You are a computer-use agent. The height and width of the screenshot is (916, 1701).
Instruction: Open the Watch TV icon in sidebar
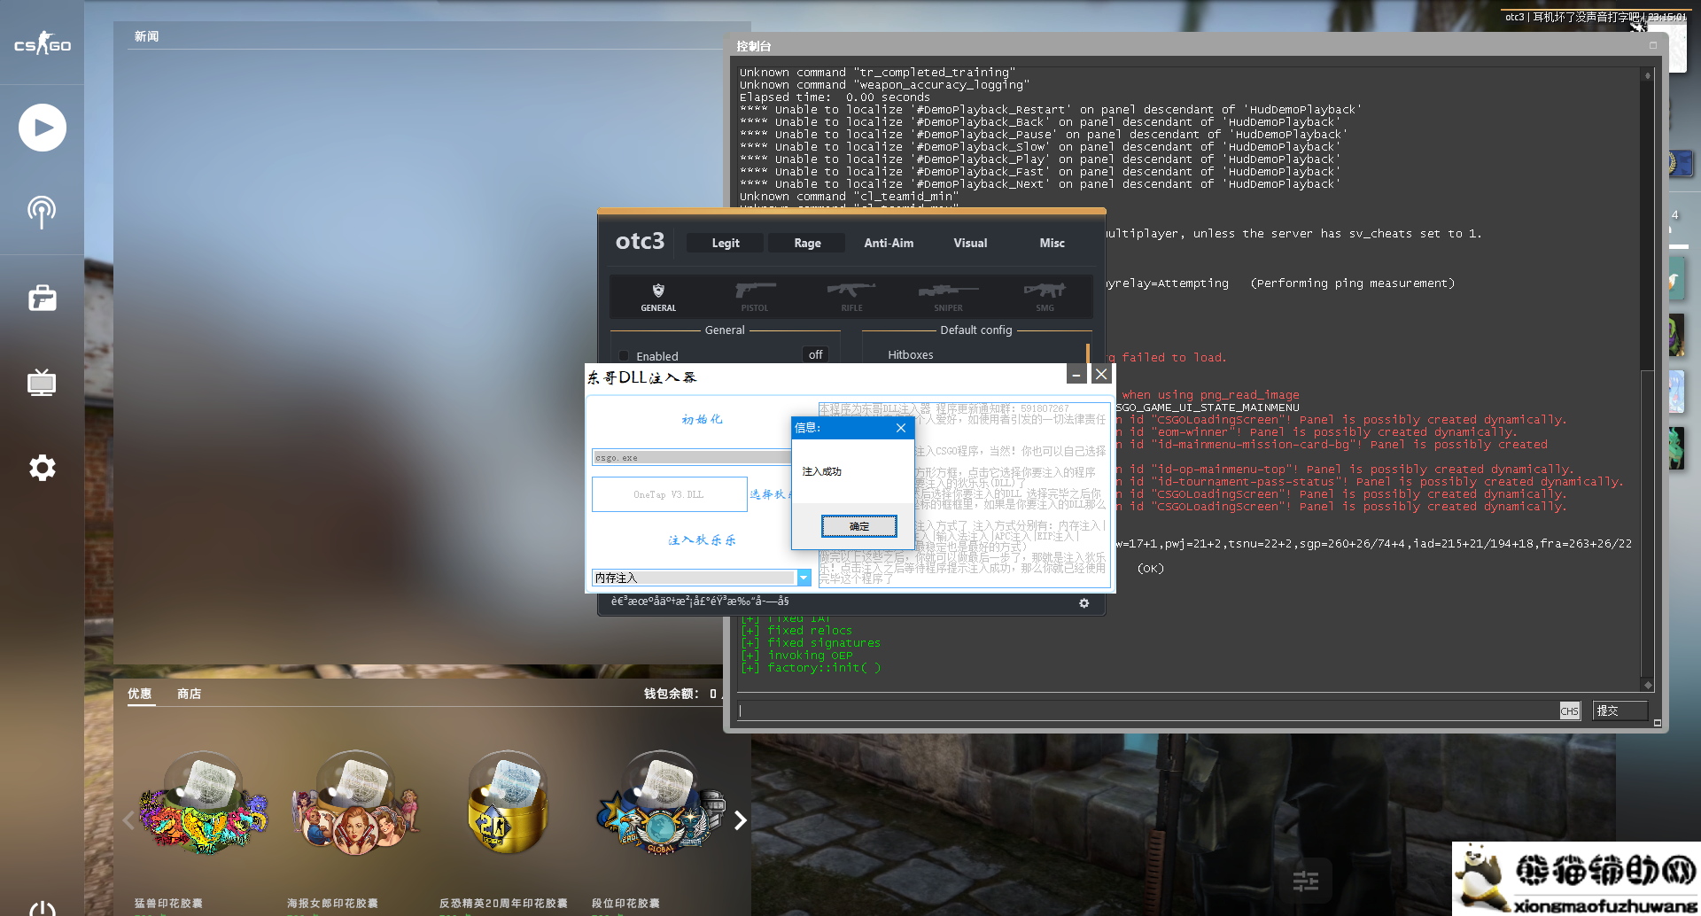(x=42, y=383)
